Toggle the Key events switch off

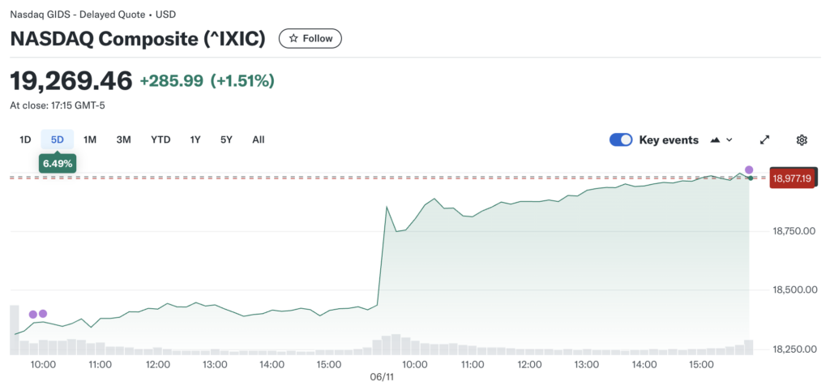tap(621, 139)
